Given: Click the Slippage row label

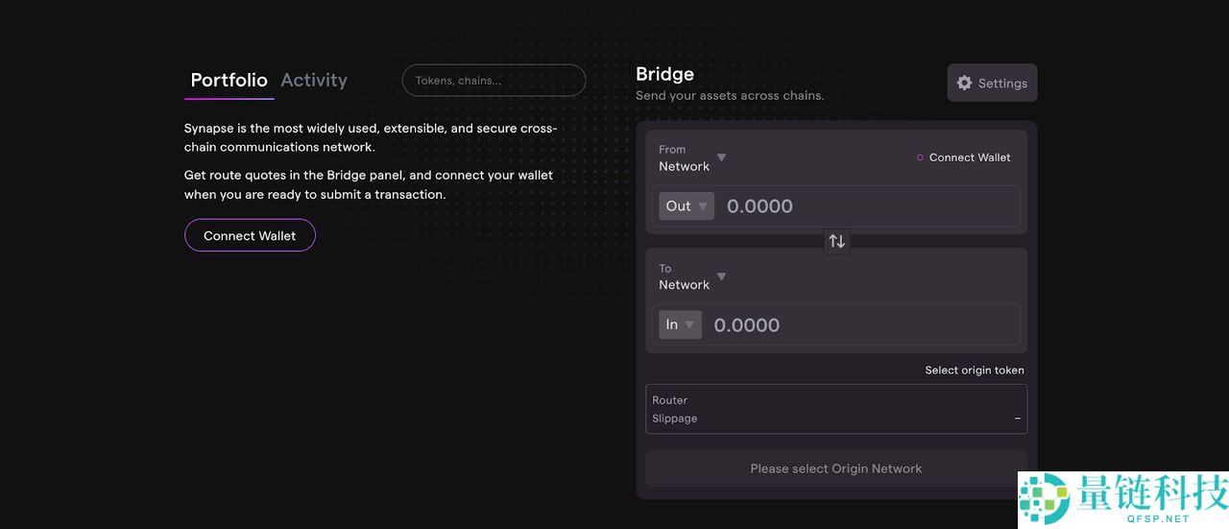Looking at the screenshot, I should 675,419.
